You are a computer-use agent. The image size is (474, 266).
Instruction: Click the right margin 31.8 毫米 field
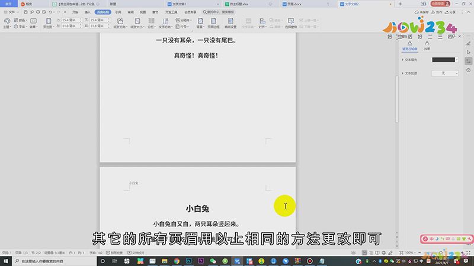coord(99,26)
